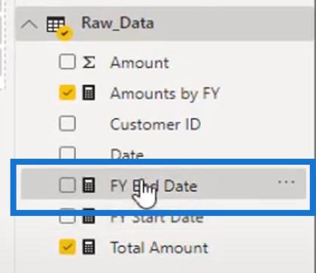
Task: Check the Amount field checkbox
Action: coord(67,62)
